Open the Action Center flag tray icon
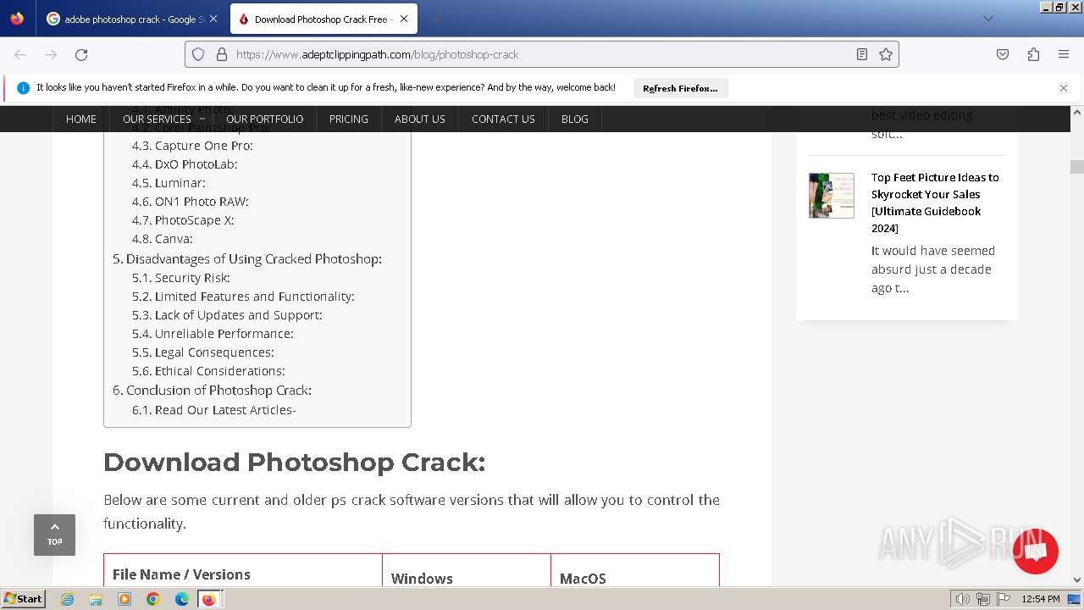Image resolution: width=1084 pixels, height=610 pixels. click(x=1002, y=599)
